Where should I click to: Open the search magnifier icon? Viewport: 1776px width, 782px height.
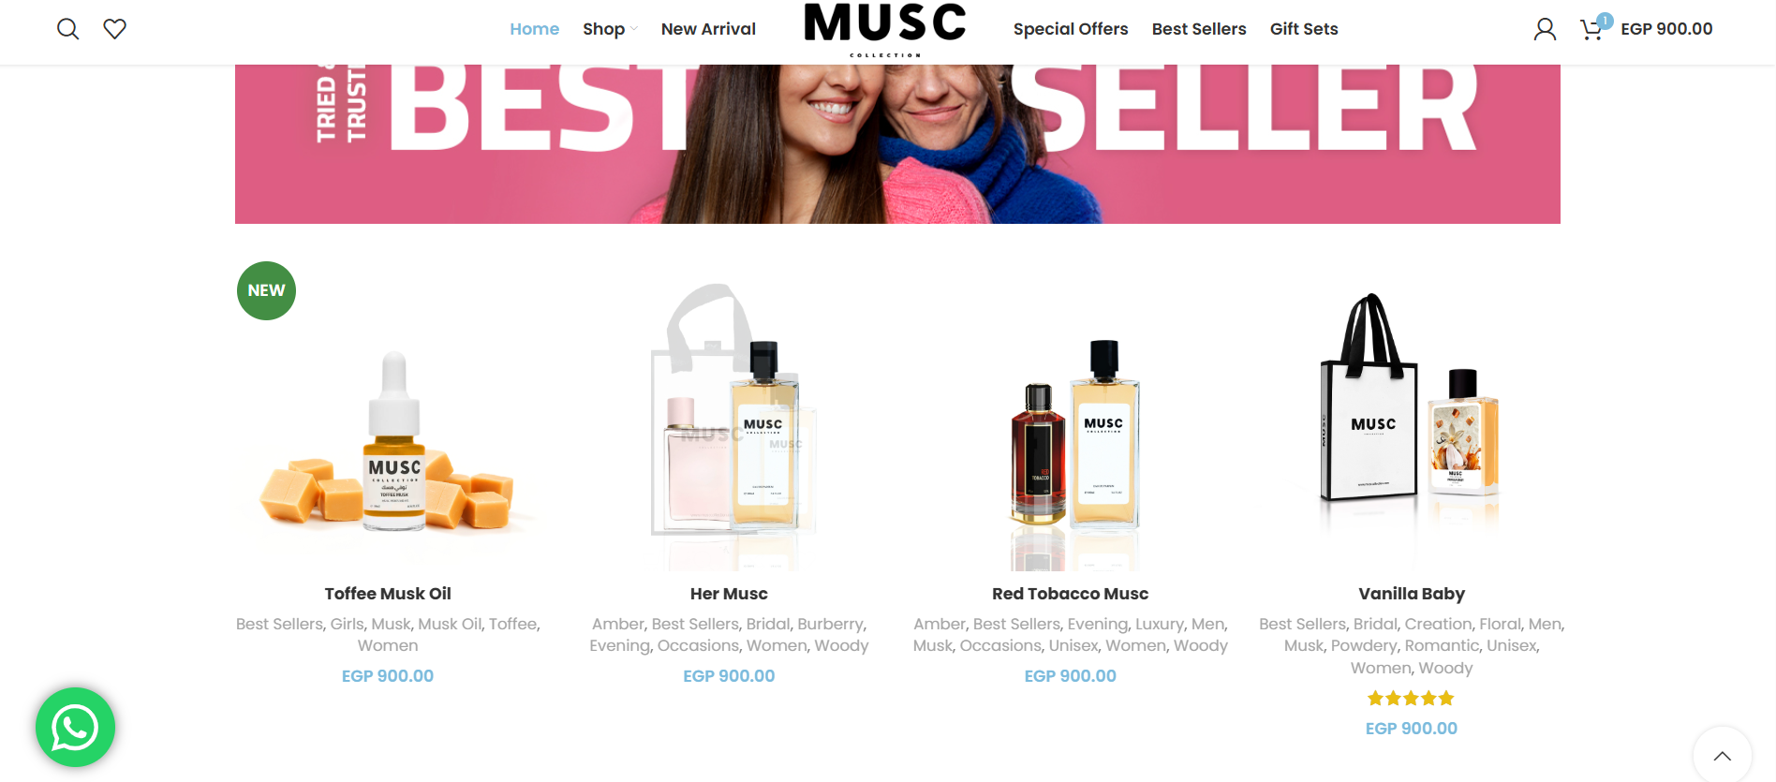67,29
